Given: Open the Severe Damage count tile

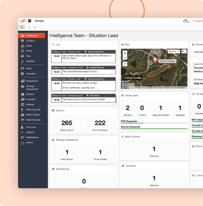Looking at the screenshot, I should click(100, 153).
